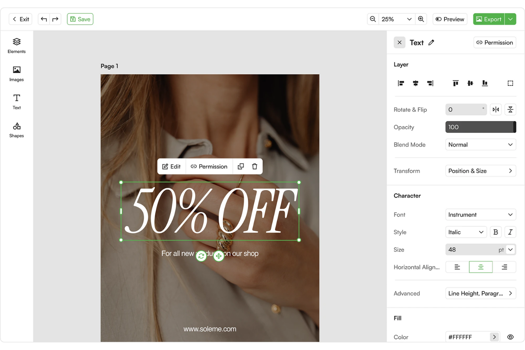Image resolution: width=525 pixels, height=350 pixels.
Task: Open the Font Instrument dropdown
Action: point(481,215)
